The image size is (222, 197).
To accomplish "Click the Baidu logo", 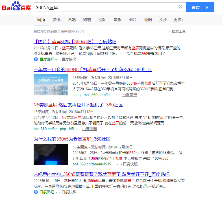I will tap(16, 6).
